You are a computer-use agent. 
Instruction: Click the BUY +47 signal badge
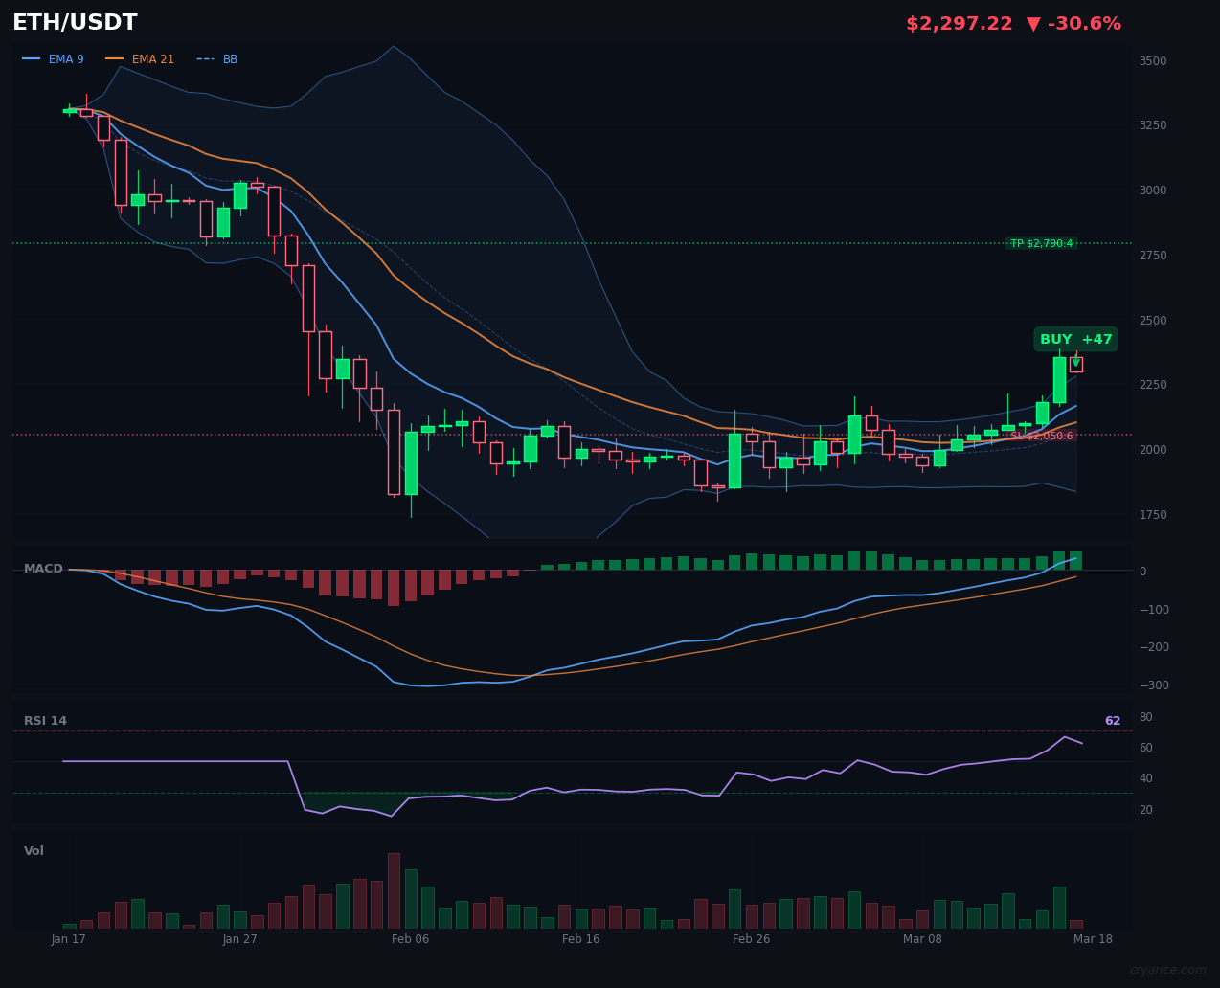[x=1074, y=338]
